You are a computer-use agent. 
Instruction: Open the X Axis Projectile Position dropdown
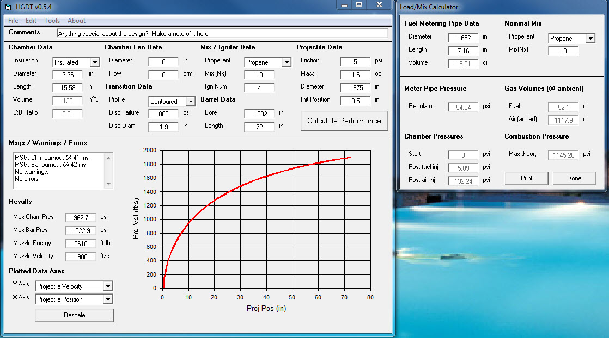[x=108, y=299]
